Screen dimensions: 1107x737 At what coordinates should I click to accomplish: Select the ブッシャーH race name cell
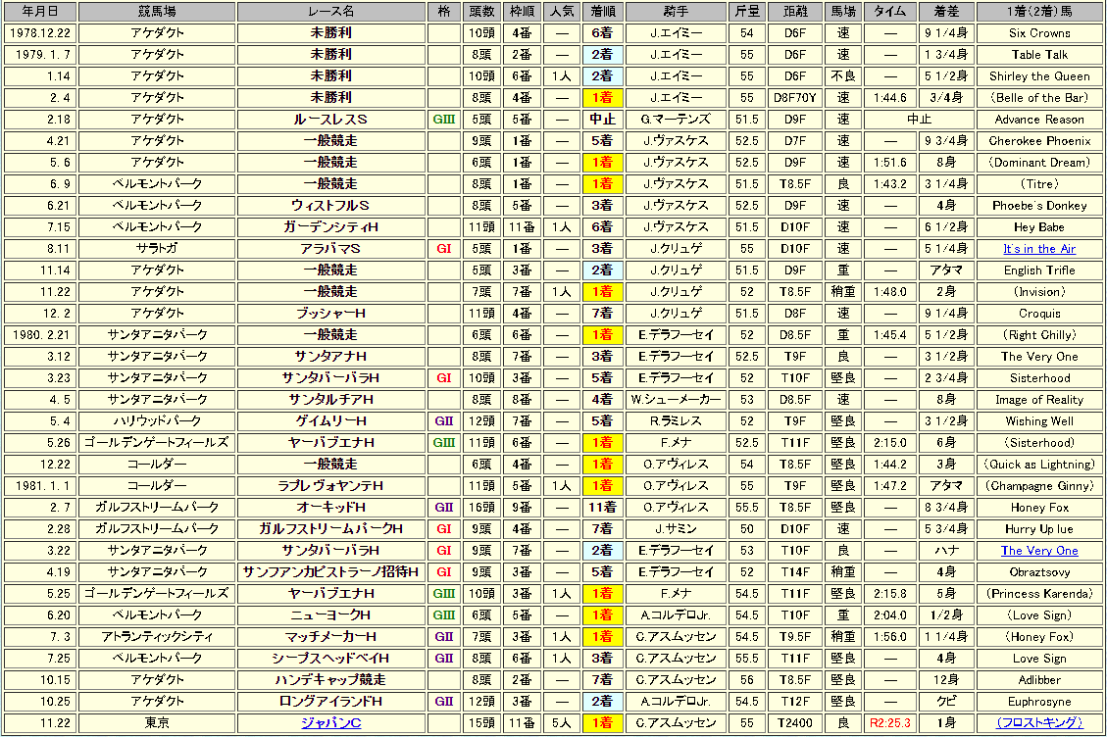click(x=331, y=314)
